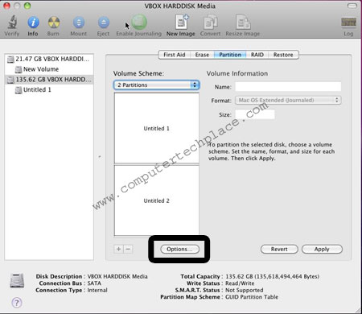Select the Untitled 2 partition block

[157, 200]
